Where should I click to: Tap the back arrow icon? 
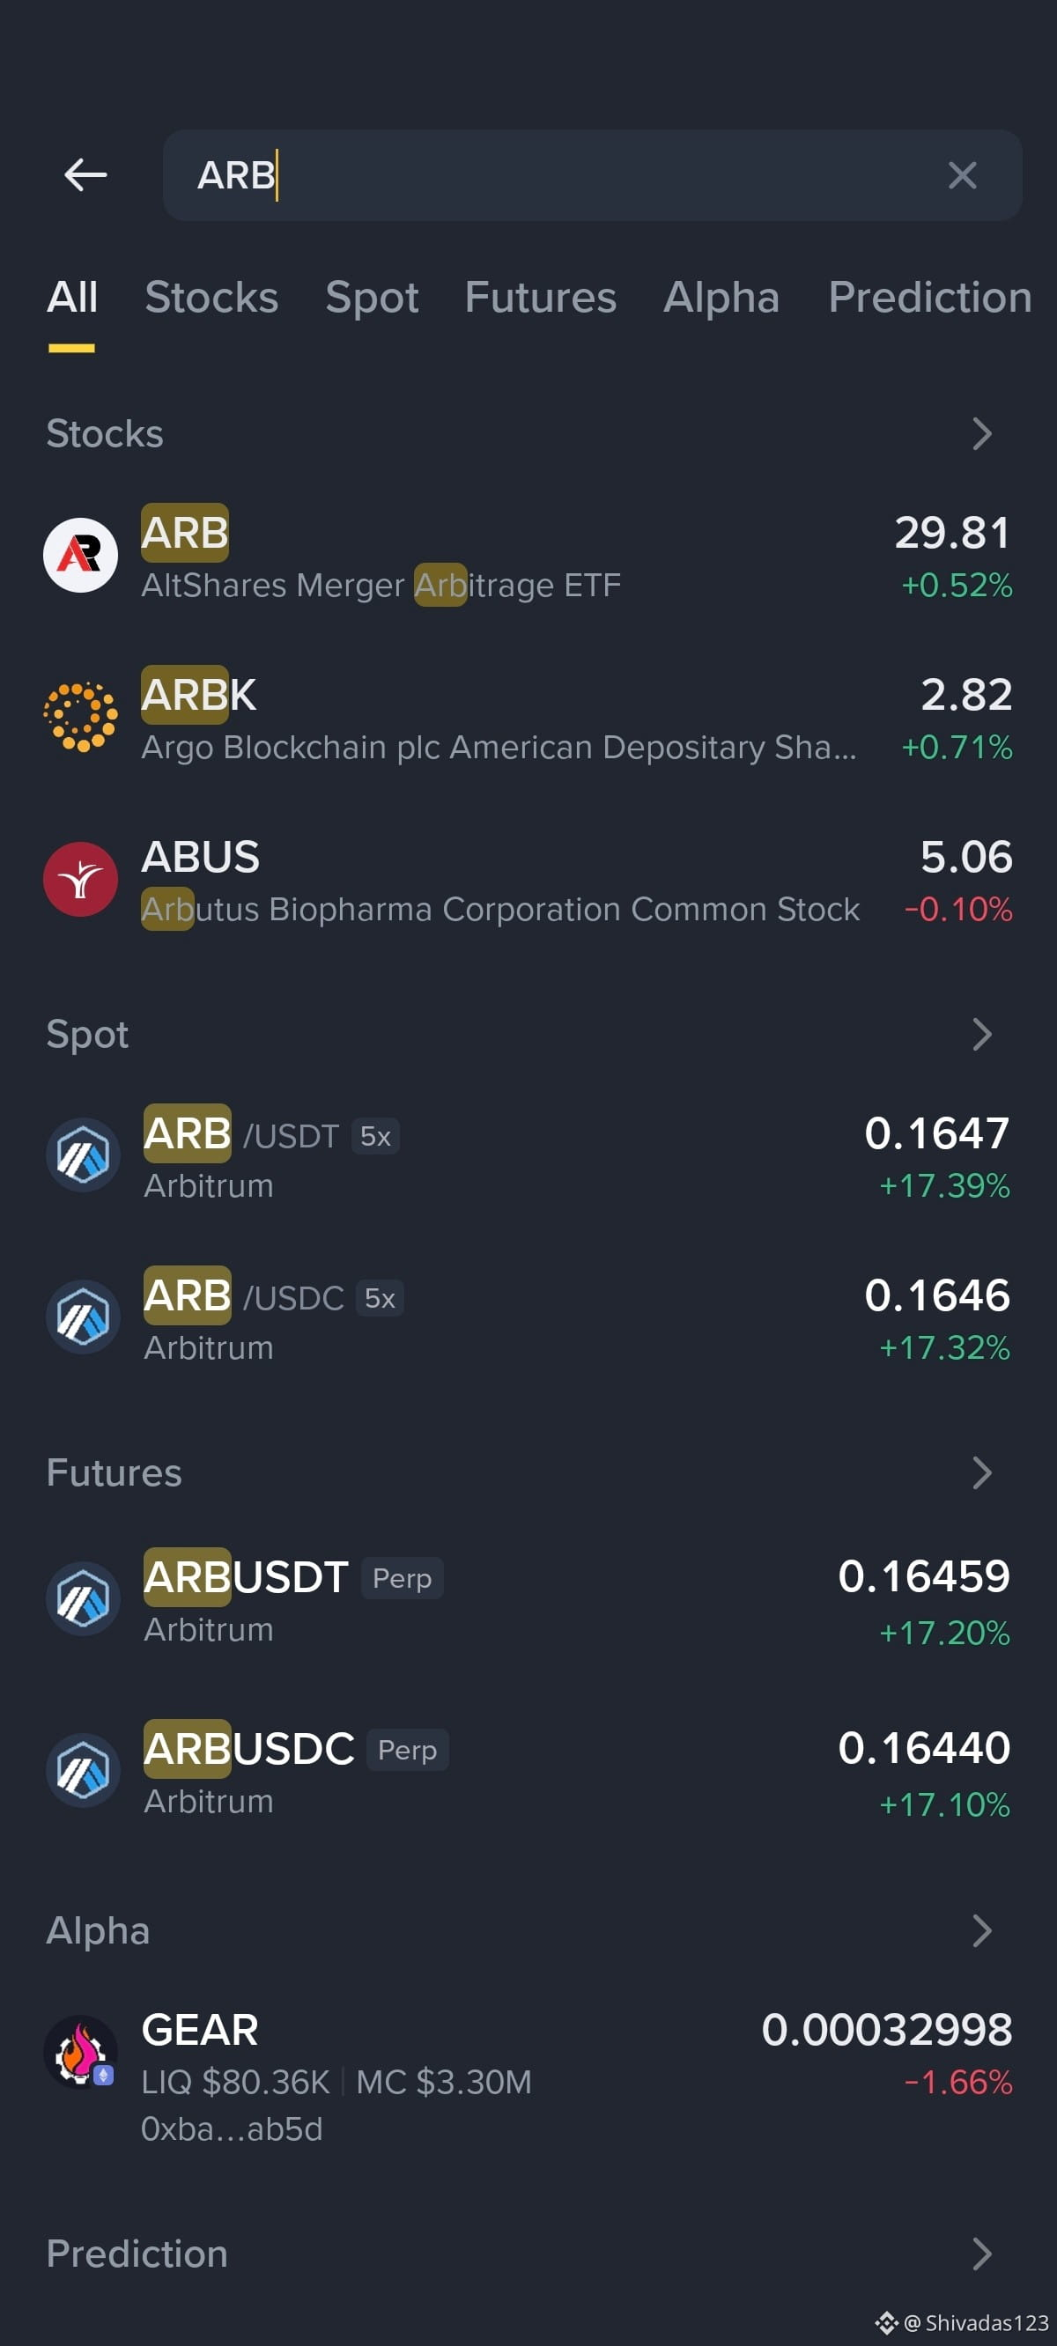pyautogui.click(x=85, y=175)
